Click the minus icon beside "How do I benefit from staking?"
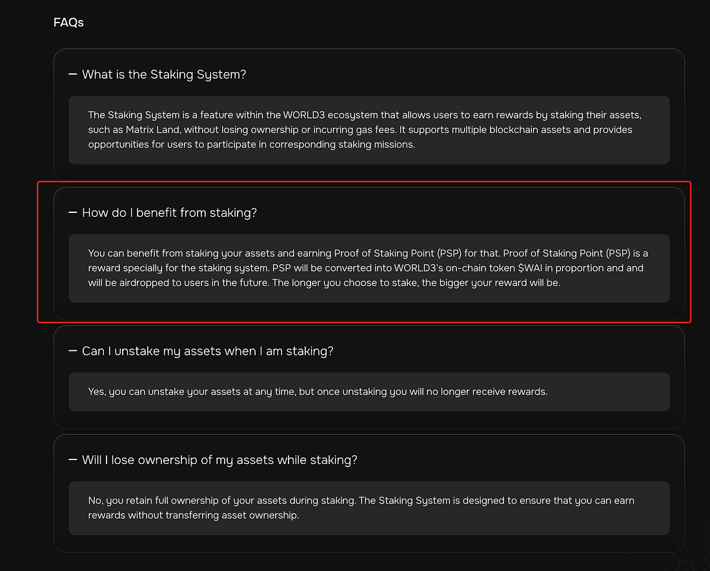The image size is (710, 571). coord(73,213)
